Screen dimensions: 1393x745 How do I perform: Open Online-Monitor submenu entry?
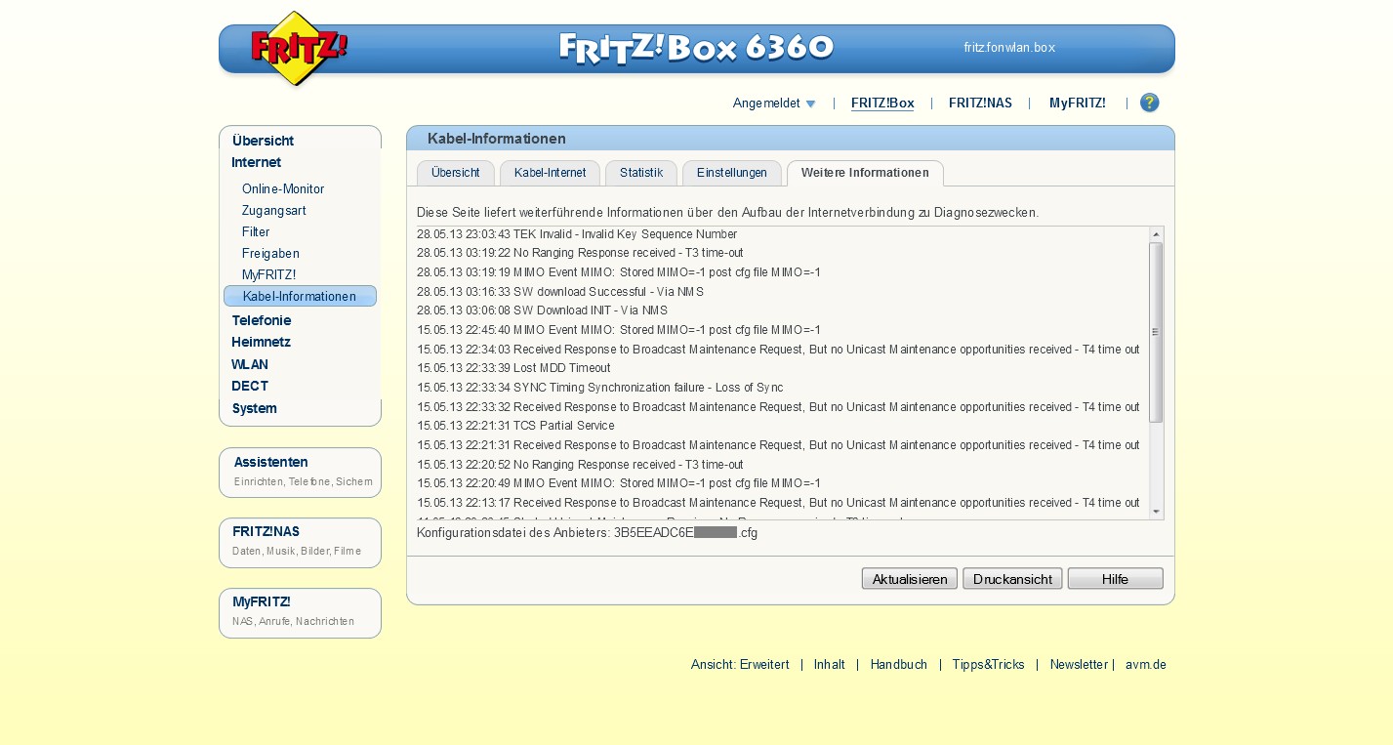283,188
